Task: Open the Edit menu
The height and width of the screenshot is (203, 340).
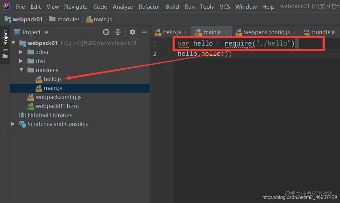Action: click(35, 7)
